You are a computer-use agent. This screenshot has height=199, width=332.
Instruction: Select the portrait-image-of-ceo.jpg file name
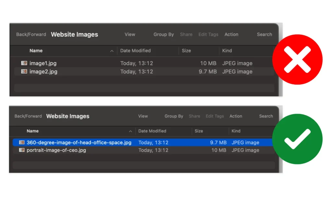point(56,150)
